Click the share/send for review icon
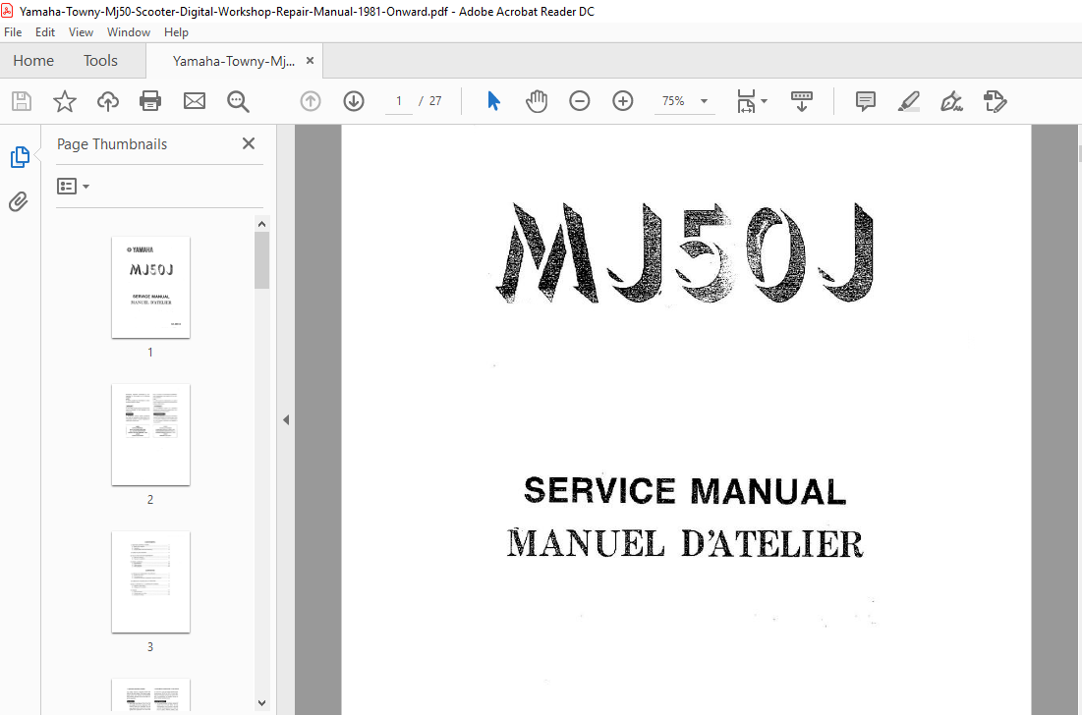Viewport: 1082px width, 715px height. (x=995, y=101)
